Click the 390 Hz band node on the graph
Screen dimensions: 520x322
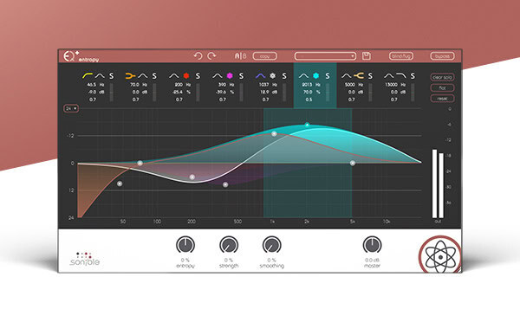[x=225, y=184]
